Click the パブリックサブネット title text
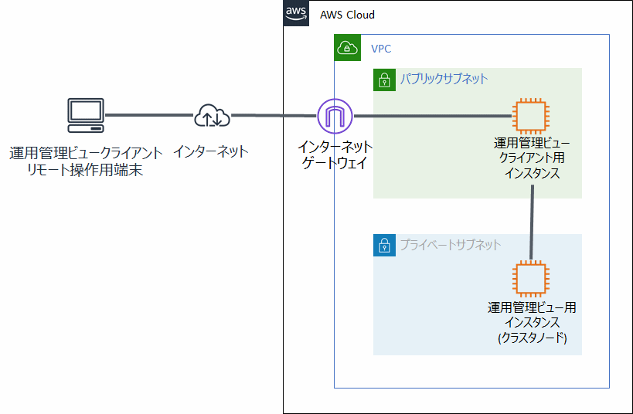633x414 pixels. 444,79
